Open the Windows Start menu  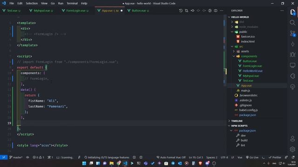tap(84, 163)
